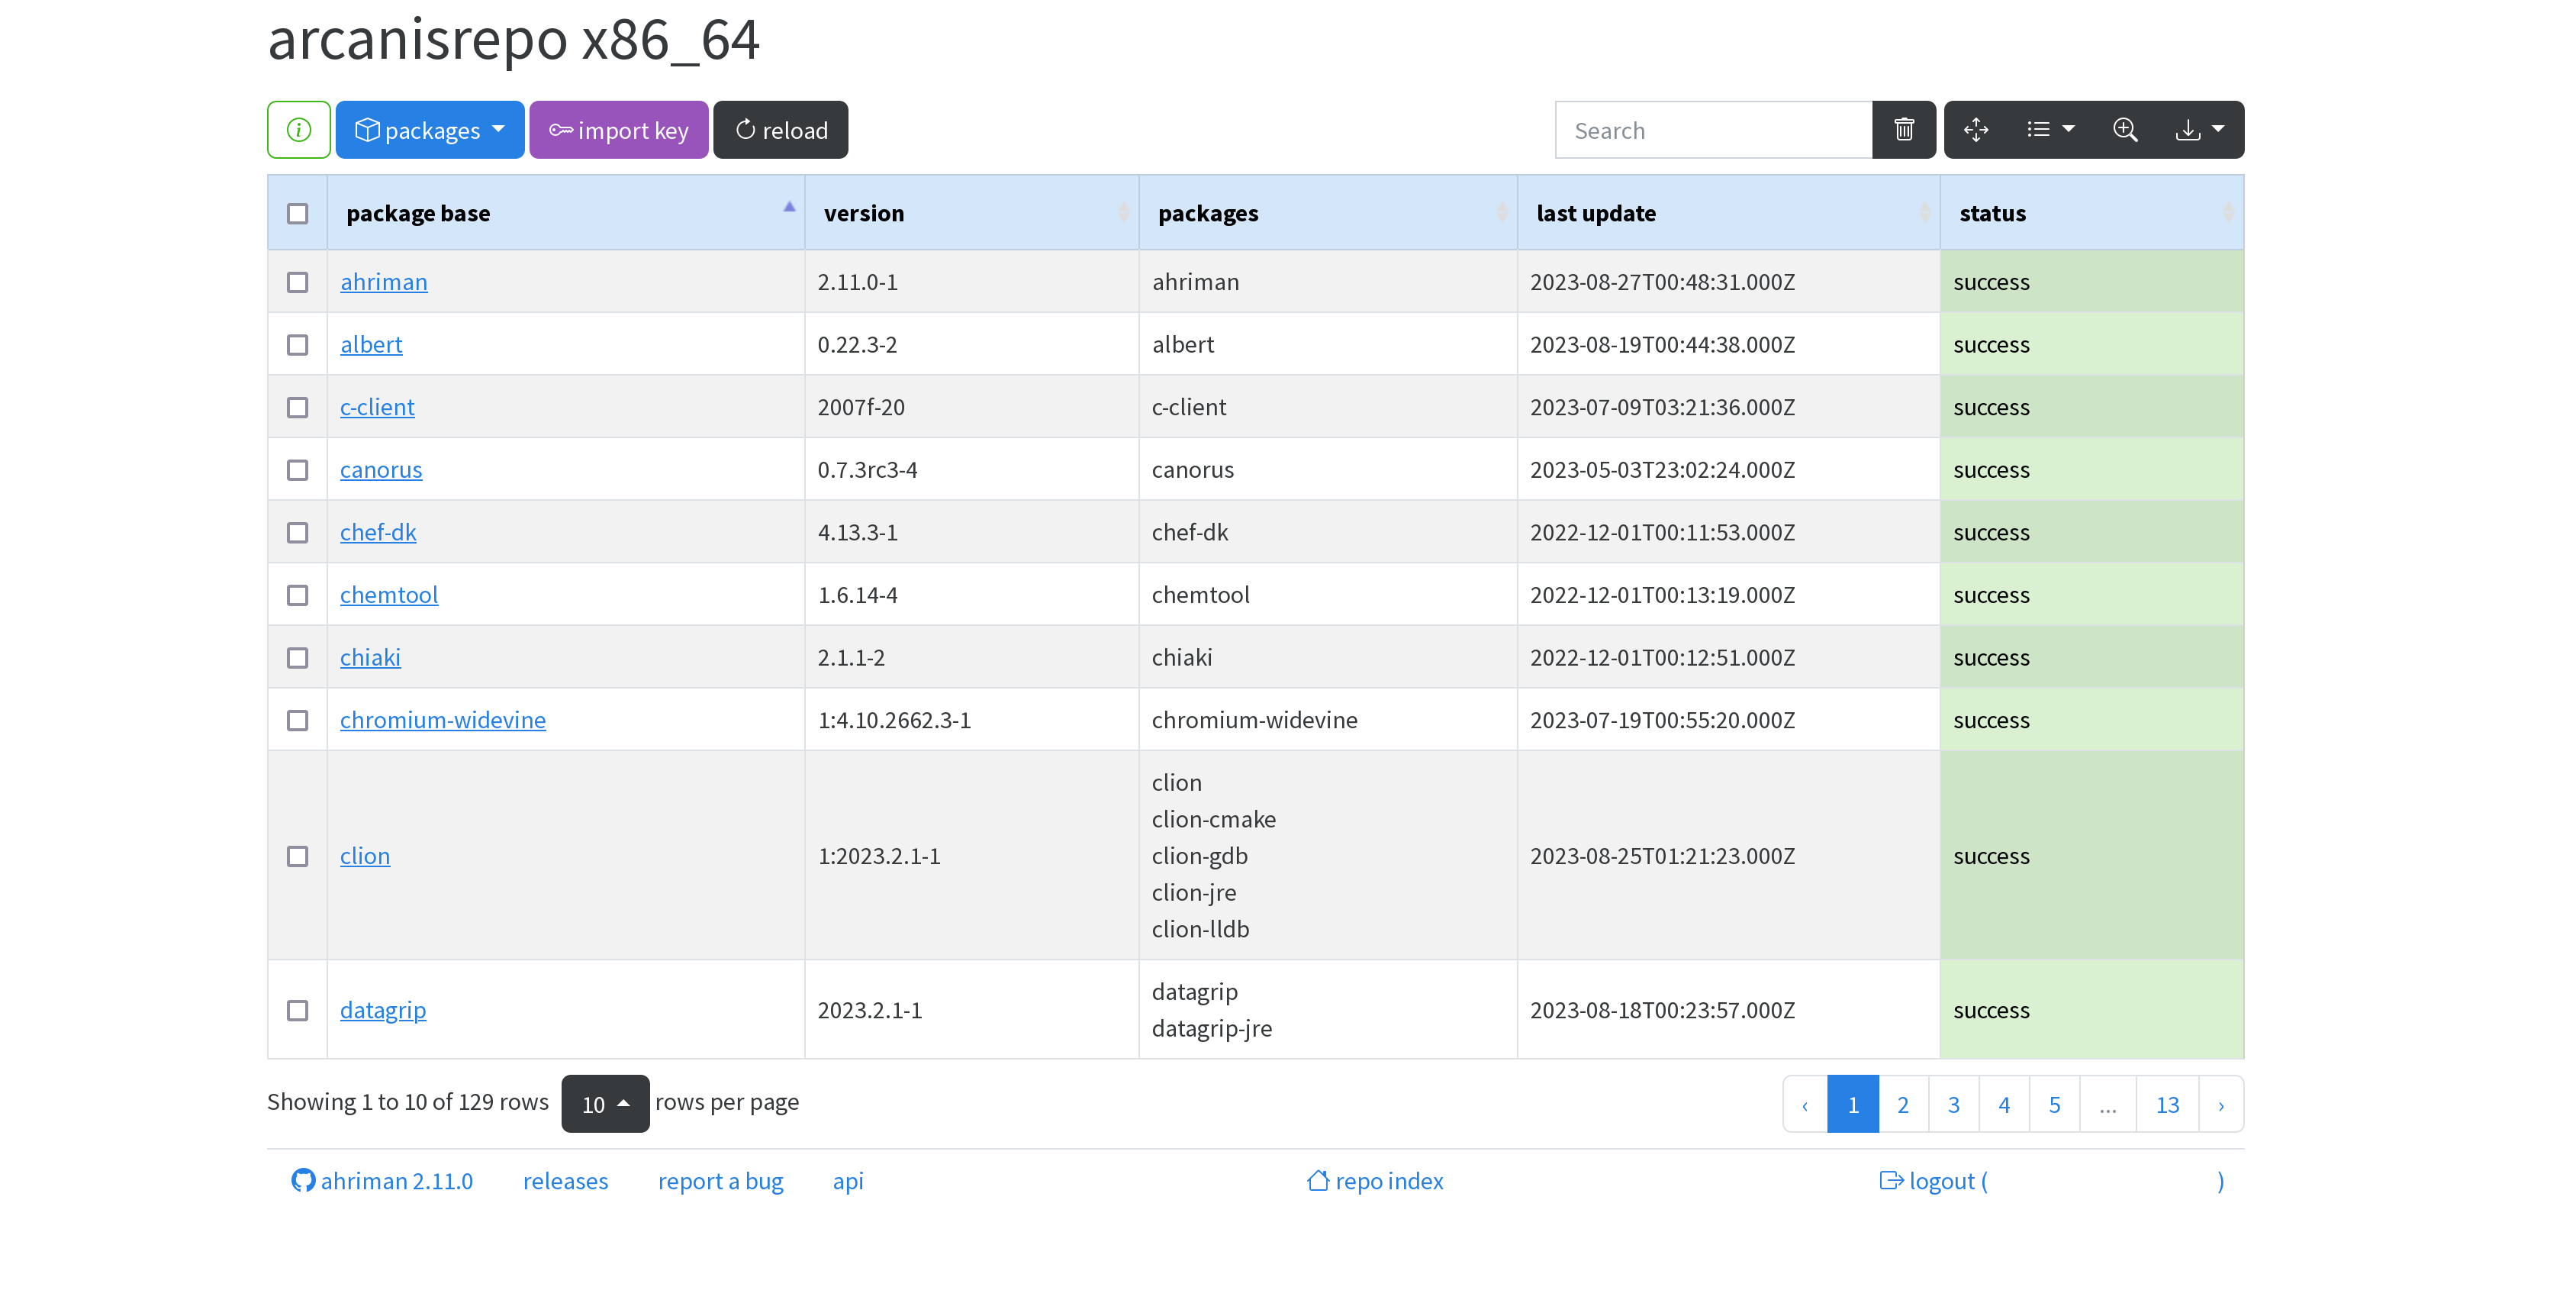This screenshot has width=2576, height=1316.
Task: Select the checkbox next to clion
Action: [x=297, y=856]
